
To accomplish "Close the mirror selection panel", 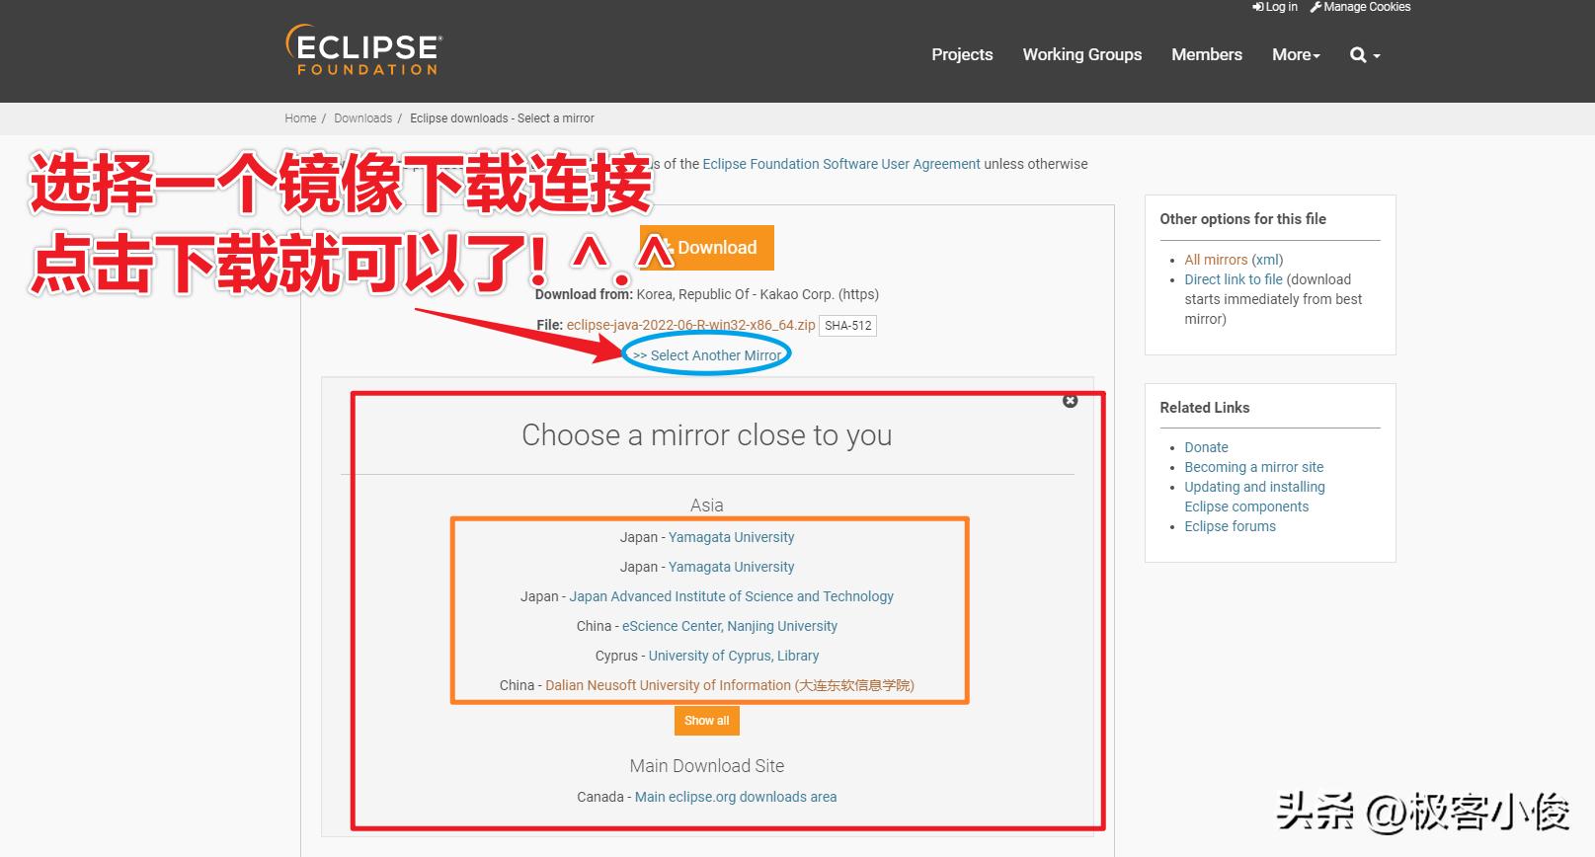I will [x=1070, y=401].
